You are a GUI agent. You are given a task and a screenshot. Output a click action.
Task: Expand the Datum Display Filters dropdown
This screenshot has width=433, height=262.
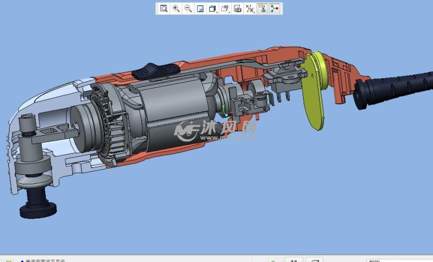click(250, 8)
